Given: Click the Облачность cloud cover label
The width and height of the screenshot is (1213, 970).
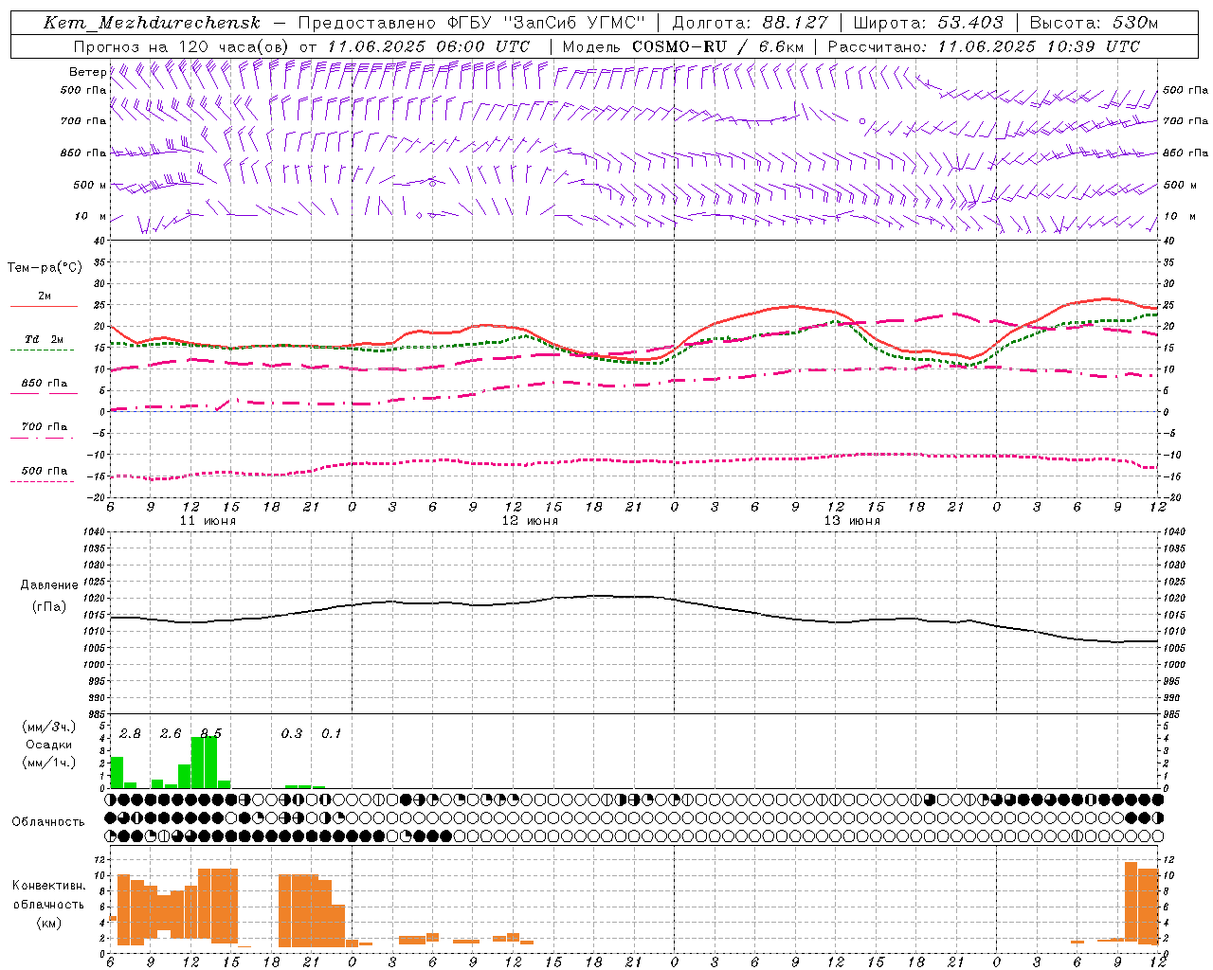Looking at the screenshot, I should pos(48,821).
